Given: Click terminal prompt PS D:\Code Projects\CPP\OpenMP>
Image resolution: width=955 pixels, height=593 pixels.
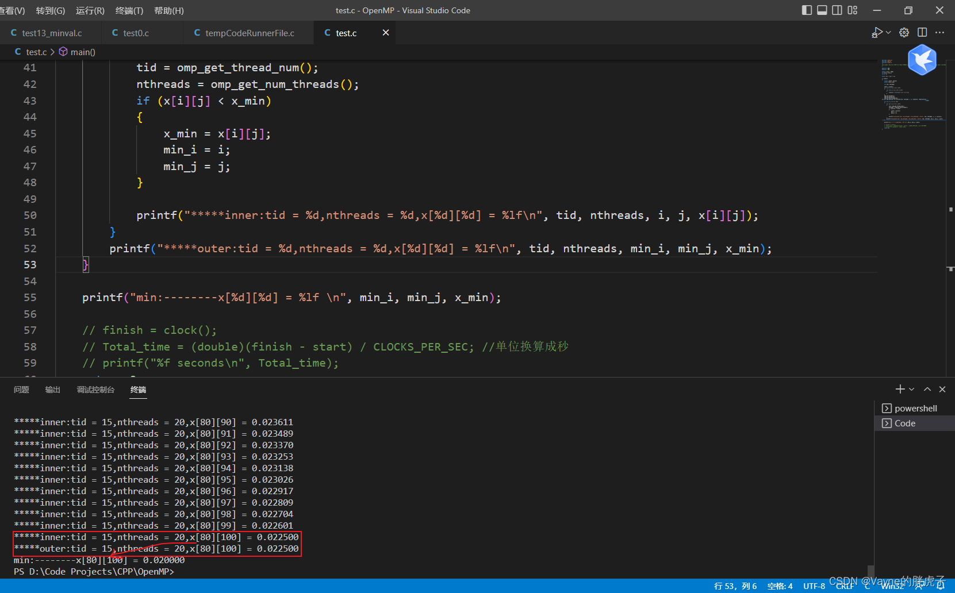Looking at the screenshot, I should [94, 572].
